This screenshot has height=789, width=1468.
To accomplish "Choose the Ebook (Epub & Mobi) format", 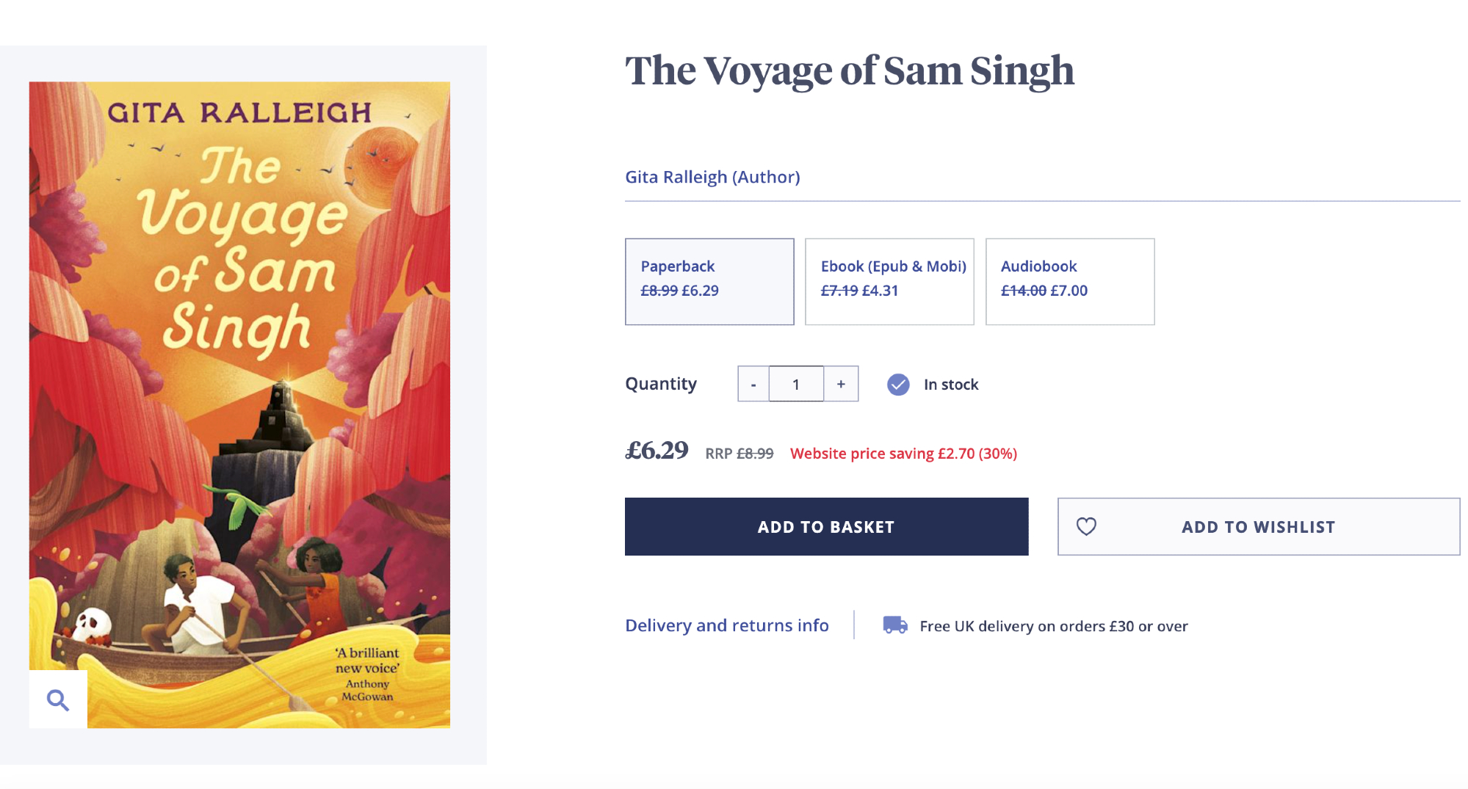I will click(889, 281).
